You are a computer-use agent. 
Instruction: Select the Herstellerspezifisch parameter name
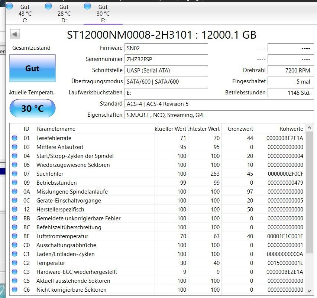(x=60, y=210)
